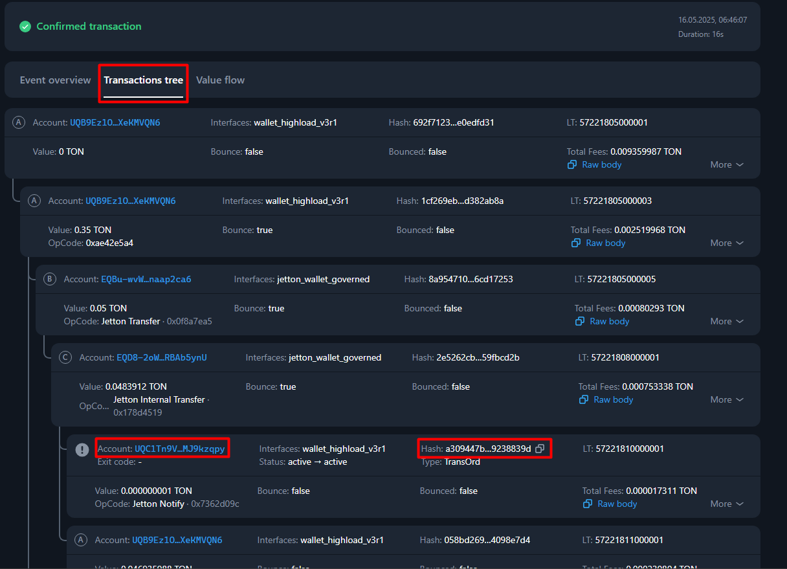Switch to the Event overview tab

(x=55, y=80)
